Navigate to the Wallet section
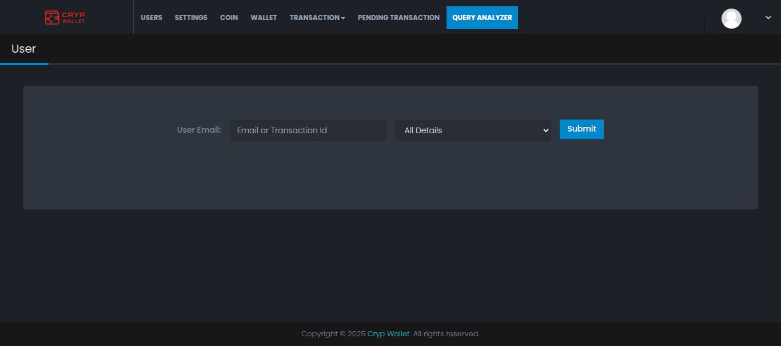Image resolution: width=781 pixels, height=346 pixels. click(264, 18)
